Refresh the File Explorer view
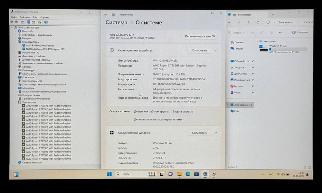The image size is (322, 193). pyautogui.click(x=258, y=22)
